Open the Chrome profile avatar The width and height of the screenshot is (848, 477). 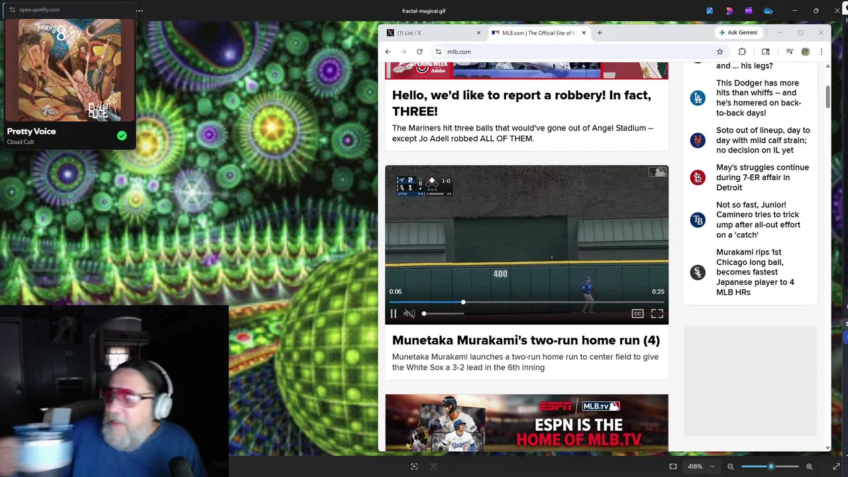click(x=806, y=52)
